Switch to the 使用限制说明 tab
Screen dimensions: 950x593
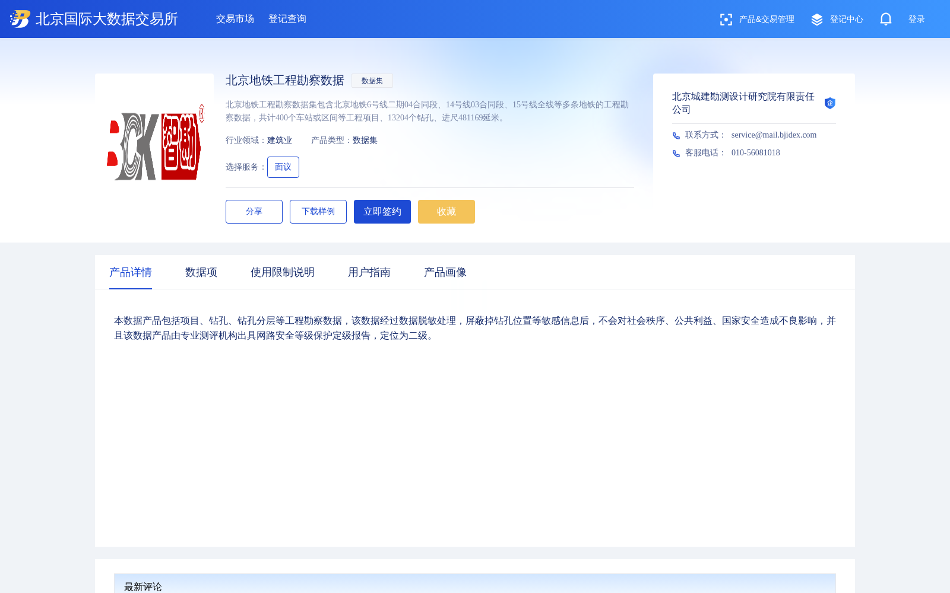click(283, 272)
